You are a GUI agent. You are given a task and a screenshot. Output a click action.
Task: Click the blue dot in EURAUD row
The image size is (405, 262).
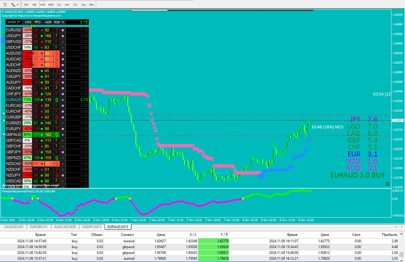coord(63,100)
